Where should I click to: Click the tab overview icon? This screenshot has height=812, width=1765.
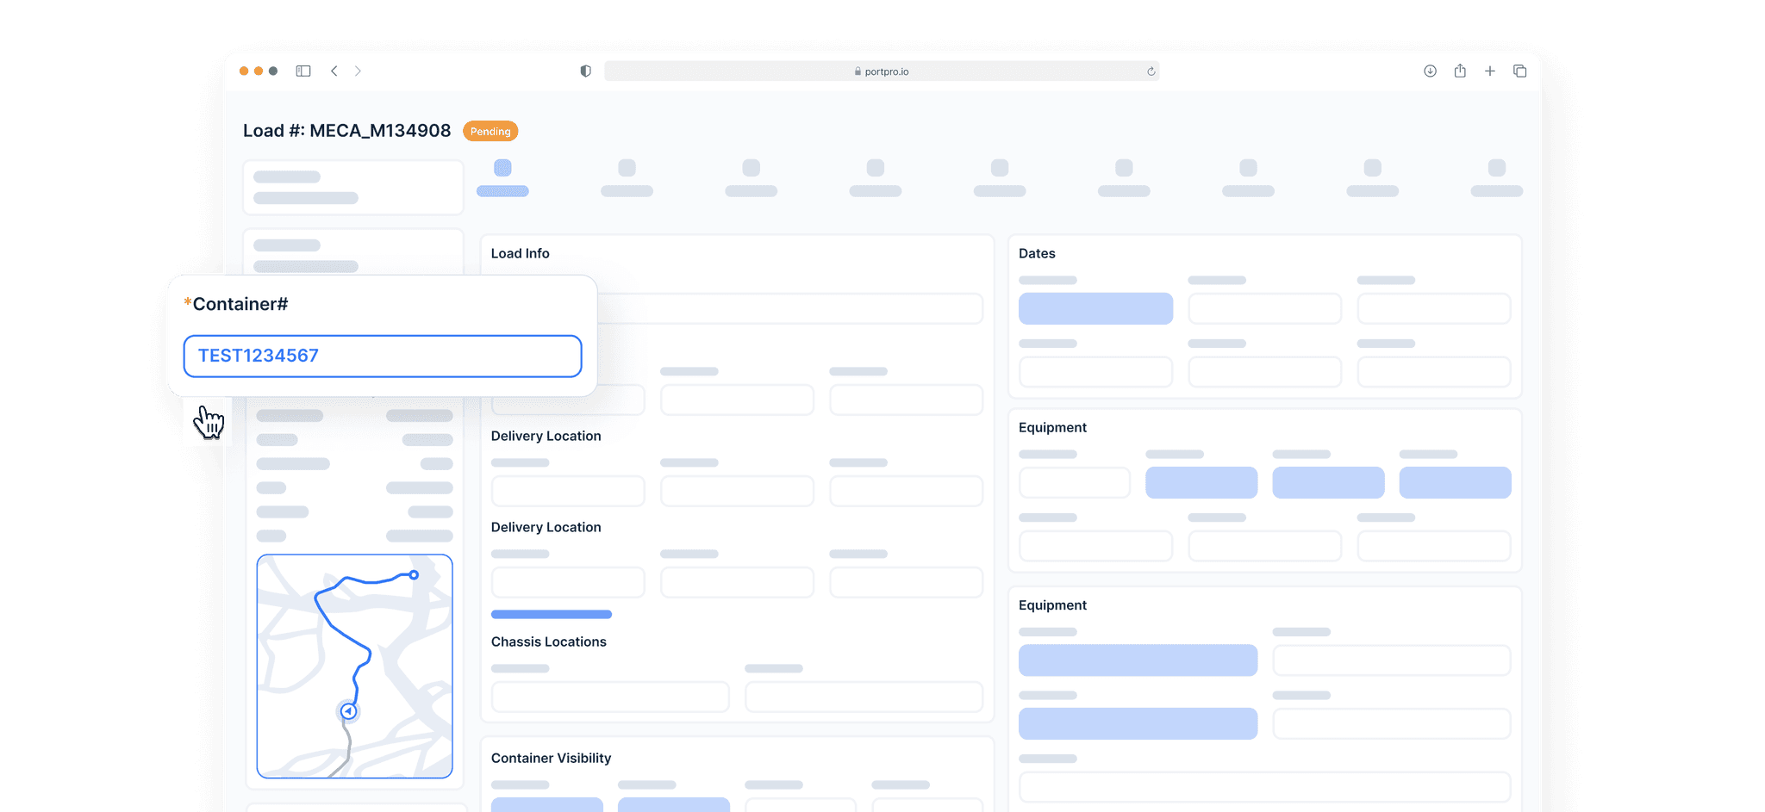(1519, 71)
